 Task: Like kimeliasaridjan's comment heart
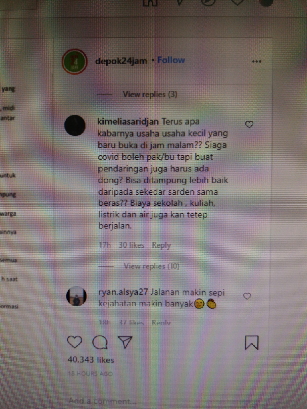[x=249, y=125]
